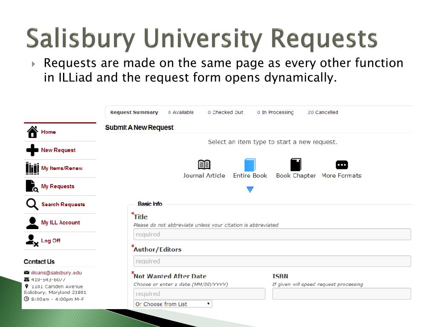The height and width of the screenshot is (327, 436).
Task: View 0 Available requests
Action: tap(181, 112)
